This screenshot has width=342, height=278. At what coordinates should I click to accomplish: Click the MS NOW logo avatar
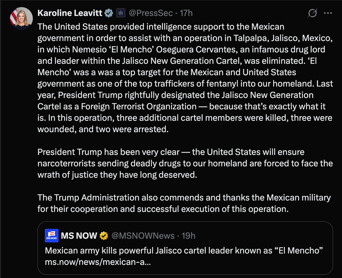click(52, 236)
